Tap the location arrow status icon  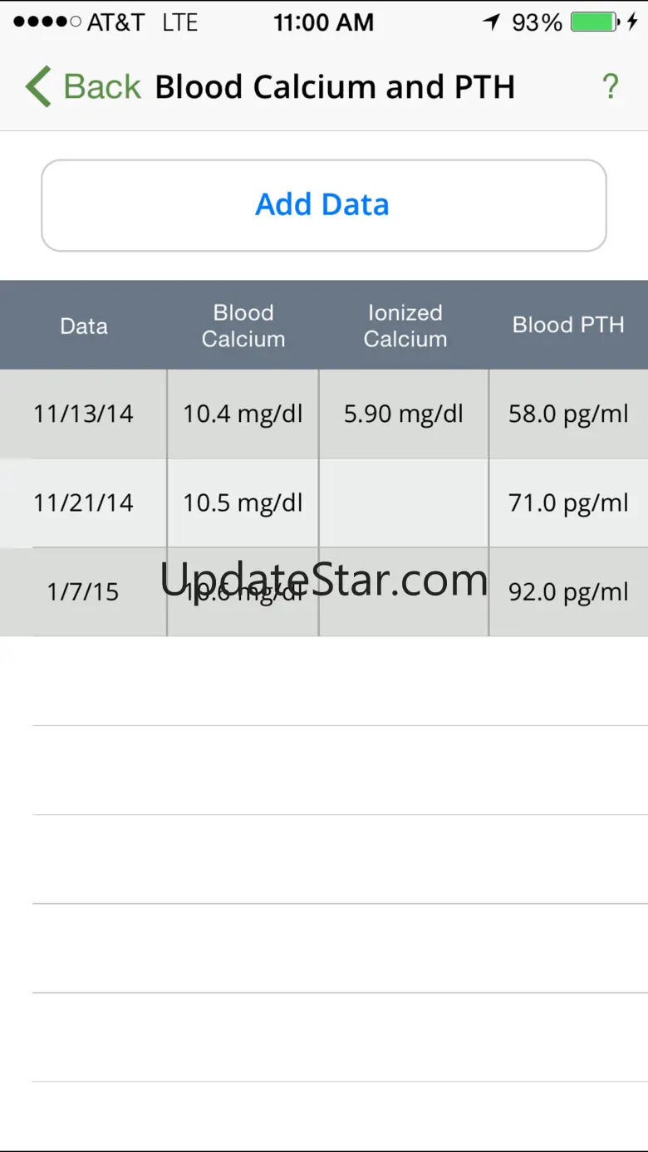coord(492,22)
